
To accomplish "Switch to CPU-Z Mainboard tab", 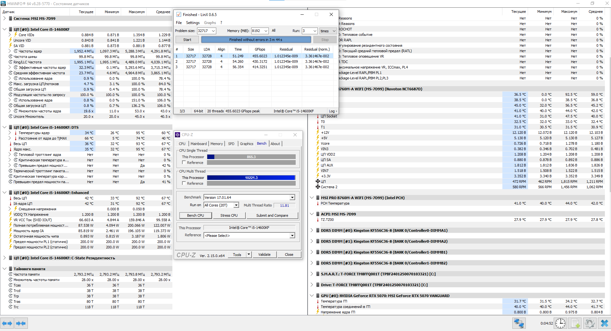I will coord(199,144).
